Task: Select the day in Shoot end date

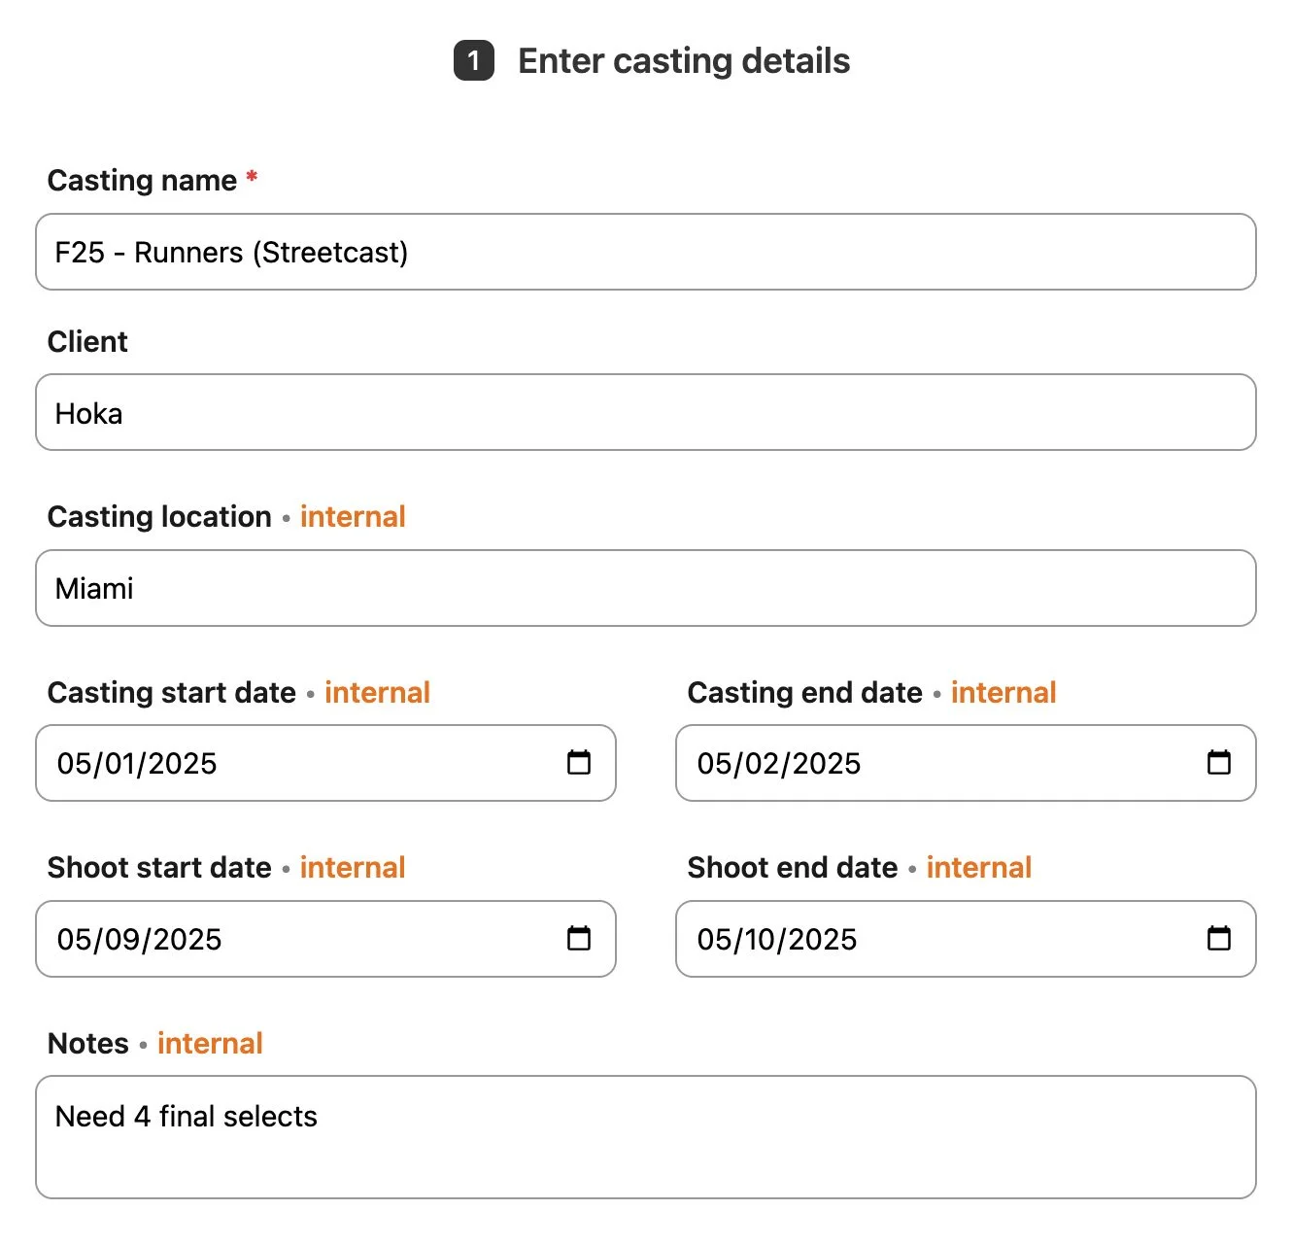Action: (759, 940)
